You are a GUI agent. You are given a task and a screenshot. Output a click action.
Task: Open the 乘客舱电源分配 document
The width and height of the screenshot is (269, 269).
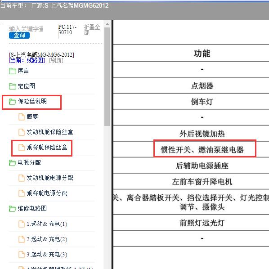47,193
